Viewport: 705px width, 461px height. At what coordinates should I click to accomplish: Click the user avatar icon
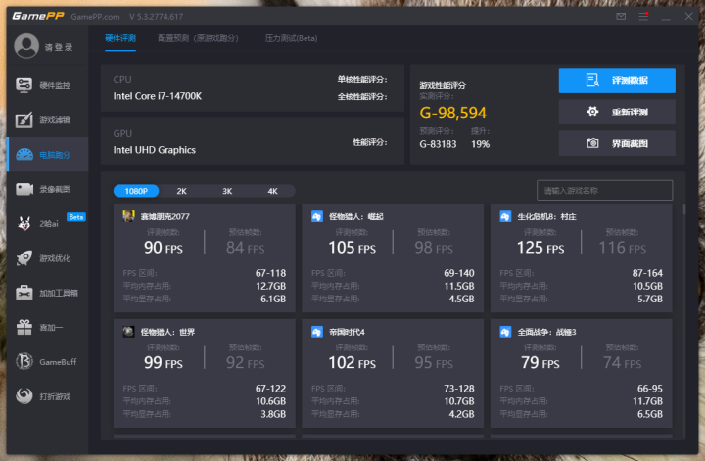pyautogui.click(x=26, y=45)
